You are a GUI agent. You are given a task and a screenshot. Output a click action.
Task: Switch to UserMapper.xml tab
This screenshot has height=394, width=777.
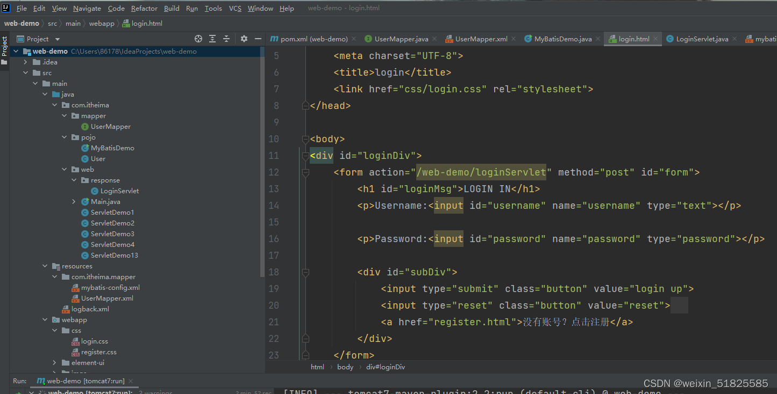(x=481, y=39)
